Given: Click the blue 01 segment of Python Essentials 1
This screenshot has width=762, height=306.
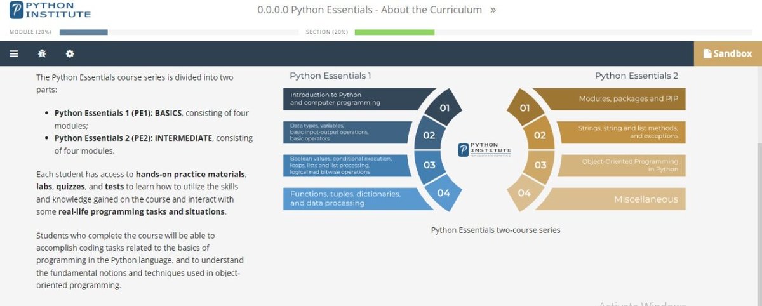Looking at the screenshot, I should coord(443,107).
